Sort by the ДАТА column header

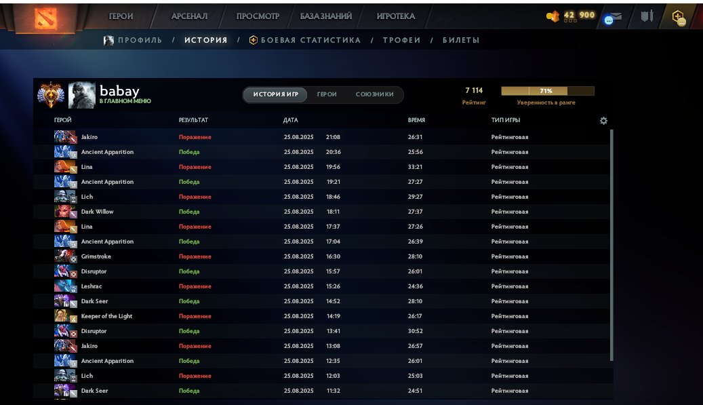(x=291, y=120)
